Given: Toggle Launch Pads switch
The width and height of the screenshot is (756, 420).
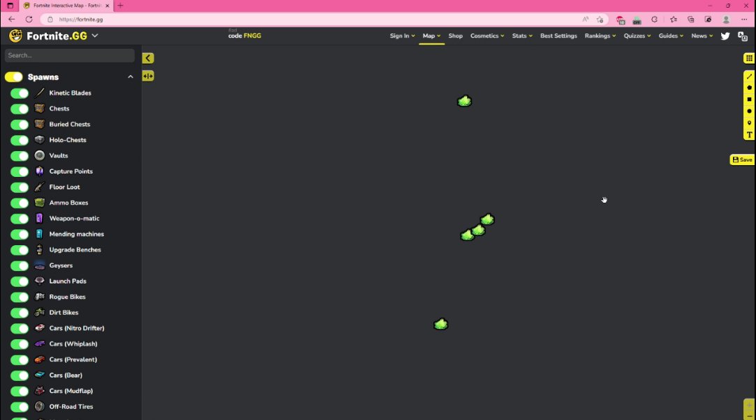Looking at the screenshot, I should coord(20,281).
